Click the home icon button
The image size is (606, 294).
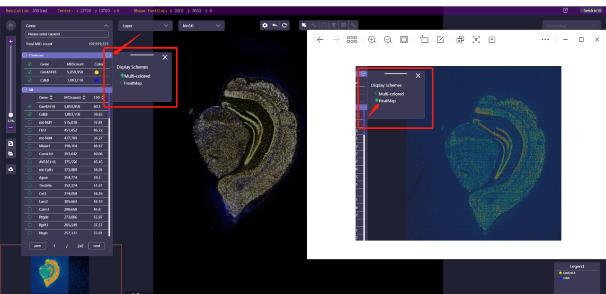tap(10, 26)
